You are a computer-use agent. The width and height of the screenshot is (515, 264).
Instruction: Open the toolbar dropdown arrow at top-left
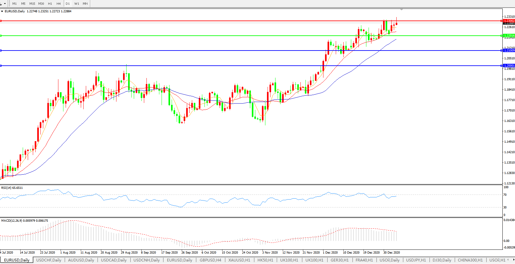pyautogui.click(x=5, y=4)
